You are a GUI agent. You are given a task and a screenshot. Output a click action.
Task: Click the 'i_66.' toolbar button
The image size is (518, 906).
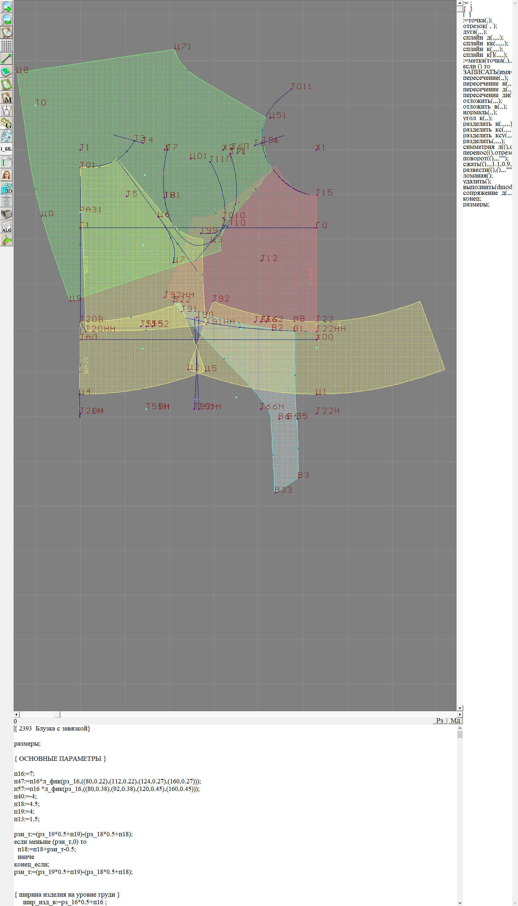pos(6,149)
